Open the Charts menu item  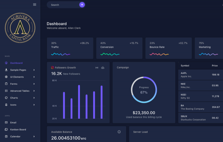coord(14,98)
